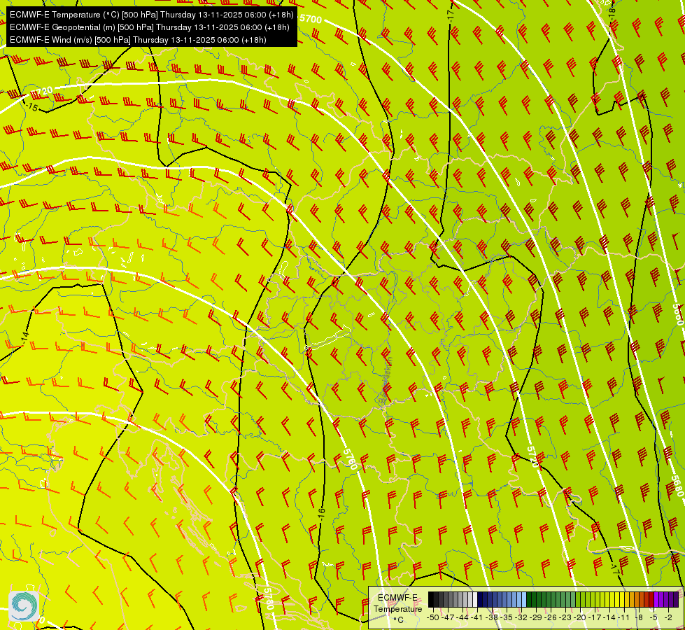Select the 5700 geopotential contour label
The width and height of the screenshot is (685, 630).
[311, 19]
